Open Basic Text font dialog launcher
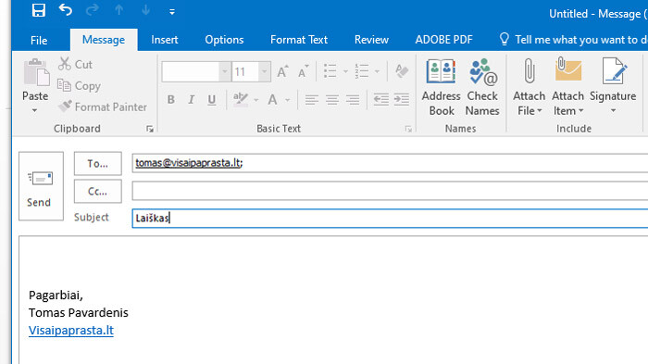The width and height of the screenshot is (648, 364). [x=408, y=130]
